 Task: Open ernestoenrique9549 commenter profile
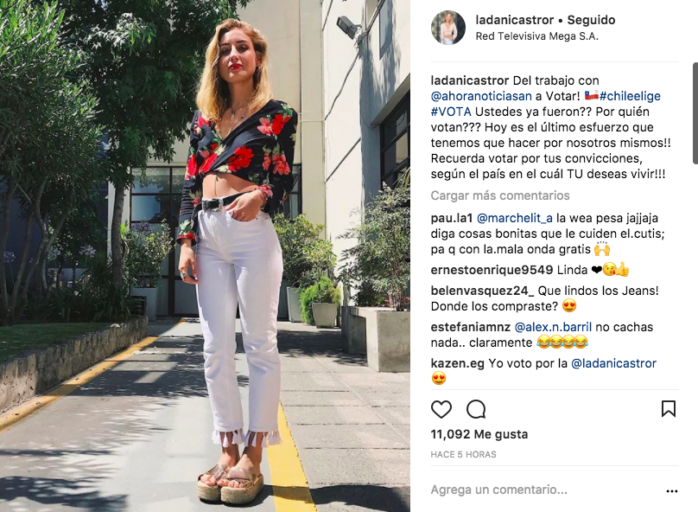click(x=492, y=270)
